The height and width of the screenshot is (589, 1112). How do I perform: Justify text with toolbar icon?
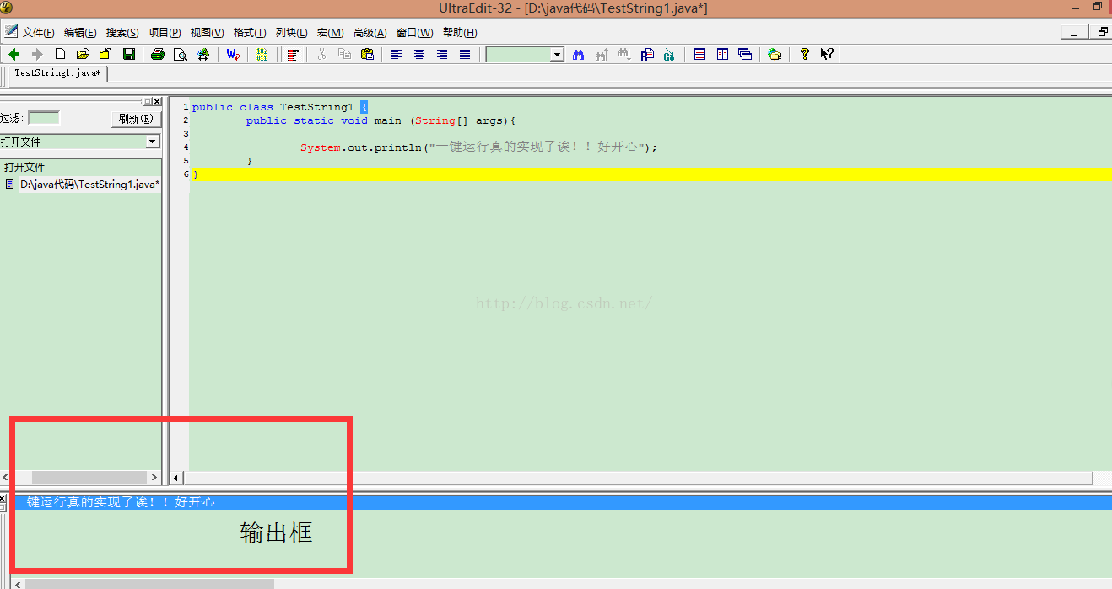pos(465,54)
